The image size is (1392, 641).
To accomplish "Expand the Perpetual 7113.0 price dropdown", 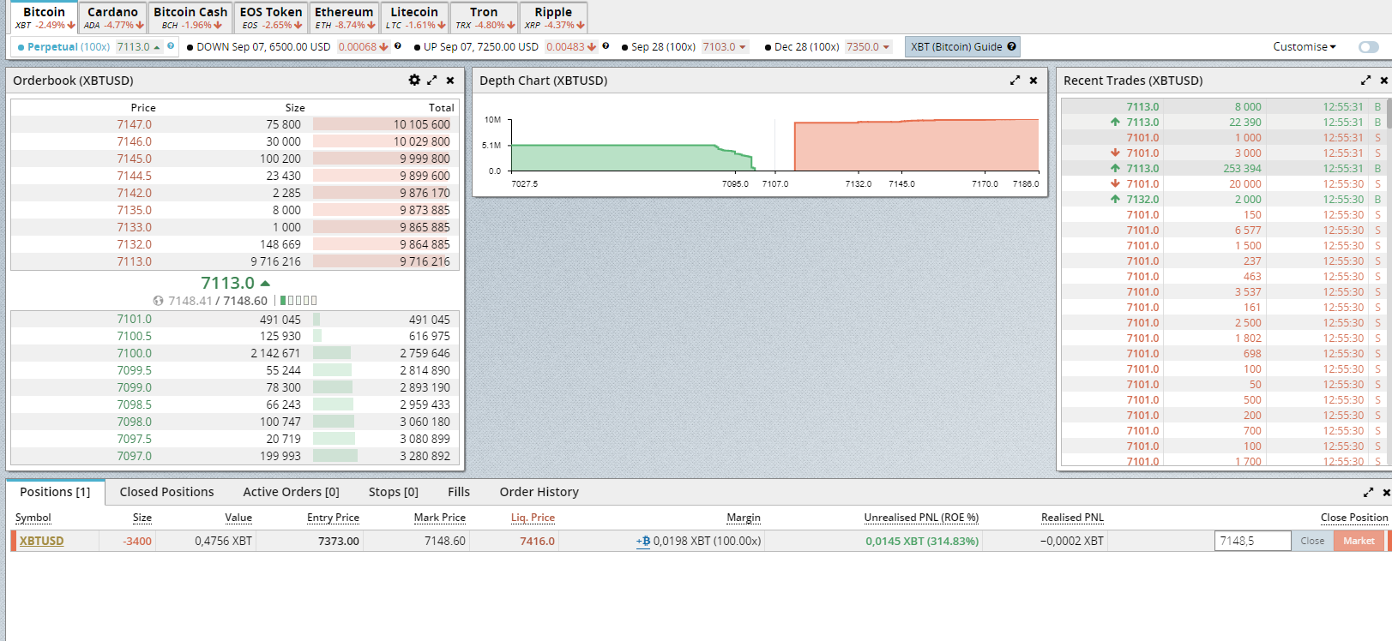I will pos(139,47).
